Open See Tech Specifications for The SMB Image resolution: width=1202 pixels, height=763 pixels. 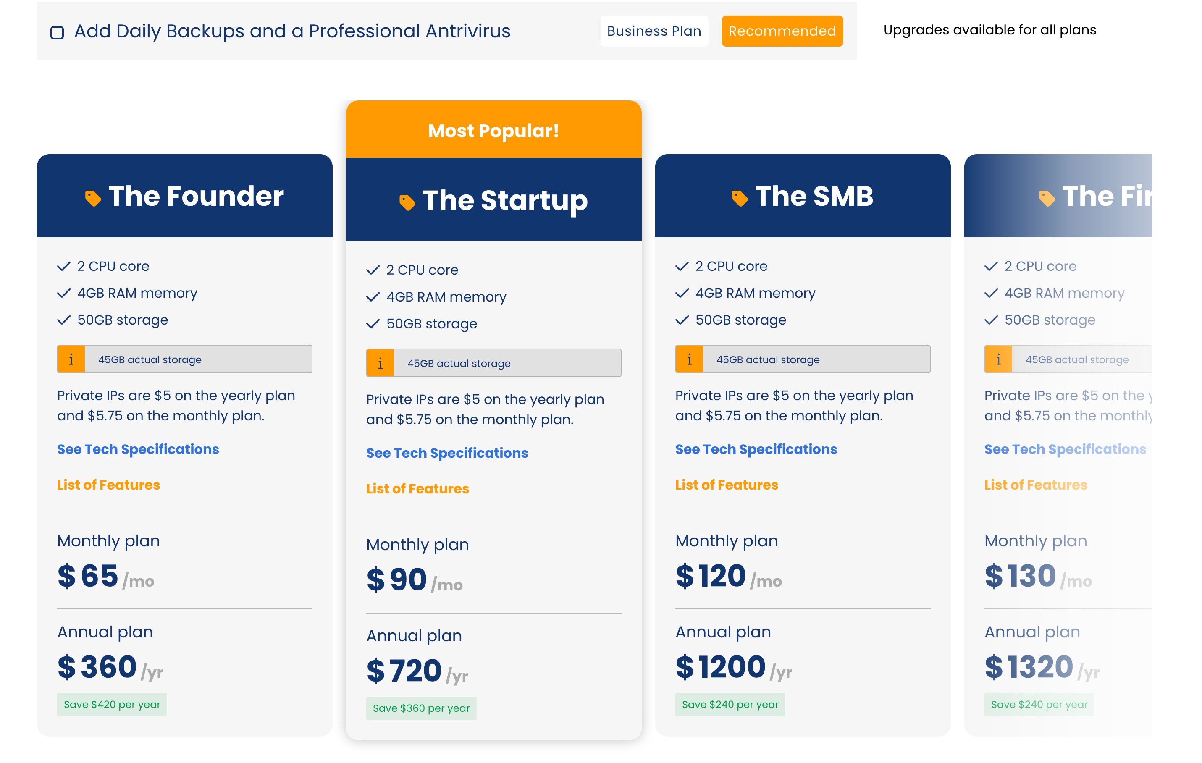pyautogui.click(x=756, y=449)
